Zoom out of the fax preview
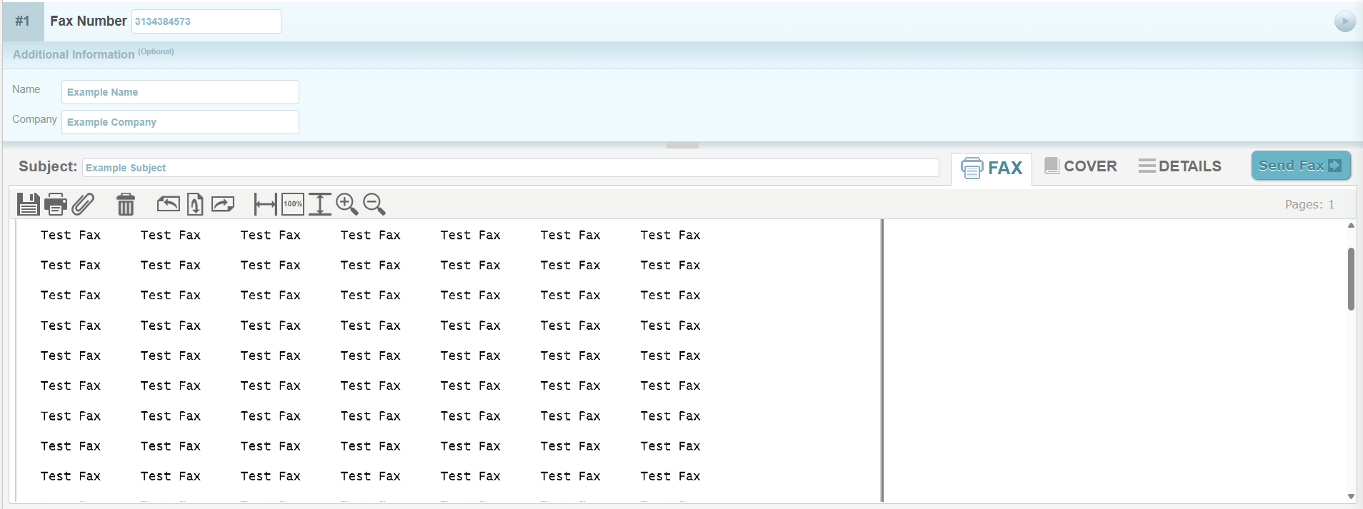 (374, 204)
